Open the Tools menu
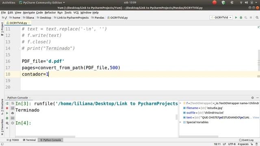260x146 pixels. tap(68, 13)
